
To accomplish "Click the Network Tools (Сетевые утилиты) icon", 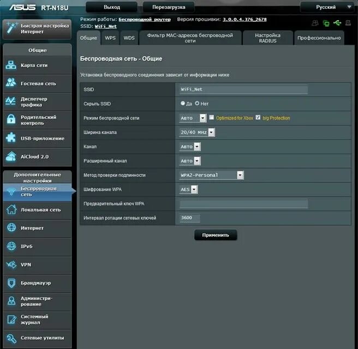I will click(x=11, y=338).
